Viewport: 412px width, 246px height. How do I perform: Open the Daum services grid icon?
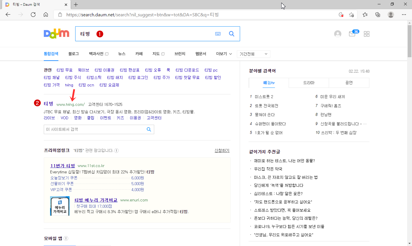coord(367,34)
